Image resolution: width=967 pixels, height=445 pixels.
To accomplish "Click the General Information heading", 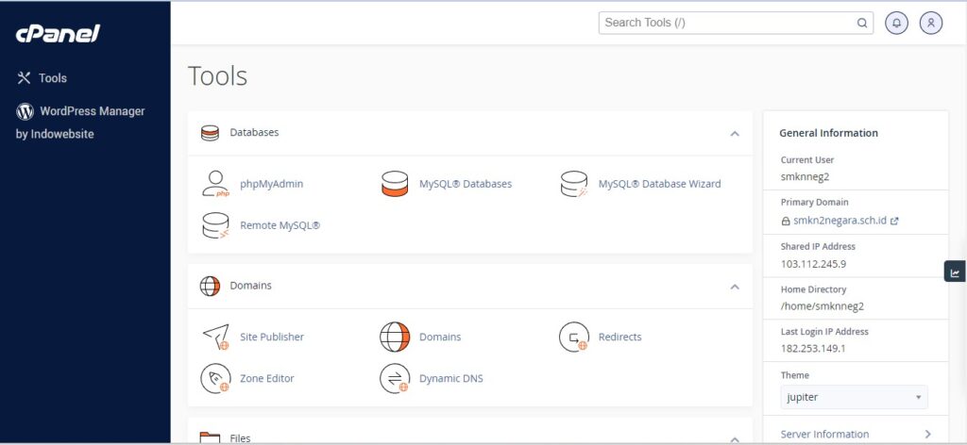I will [x=829, y=133].
